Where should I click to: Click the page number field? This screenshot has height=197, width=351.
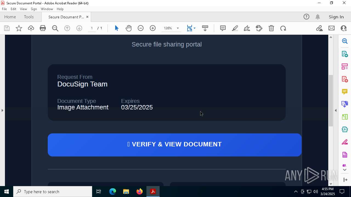coord(92,28)
